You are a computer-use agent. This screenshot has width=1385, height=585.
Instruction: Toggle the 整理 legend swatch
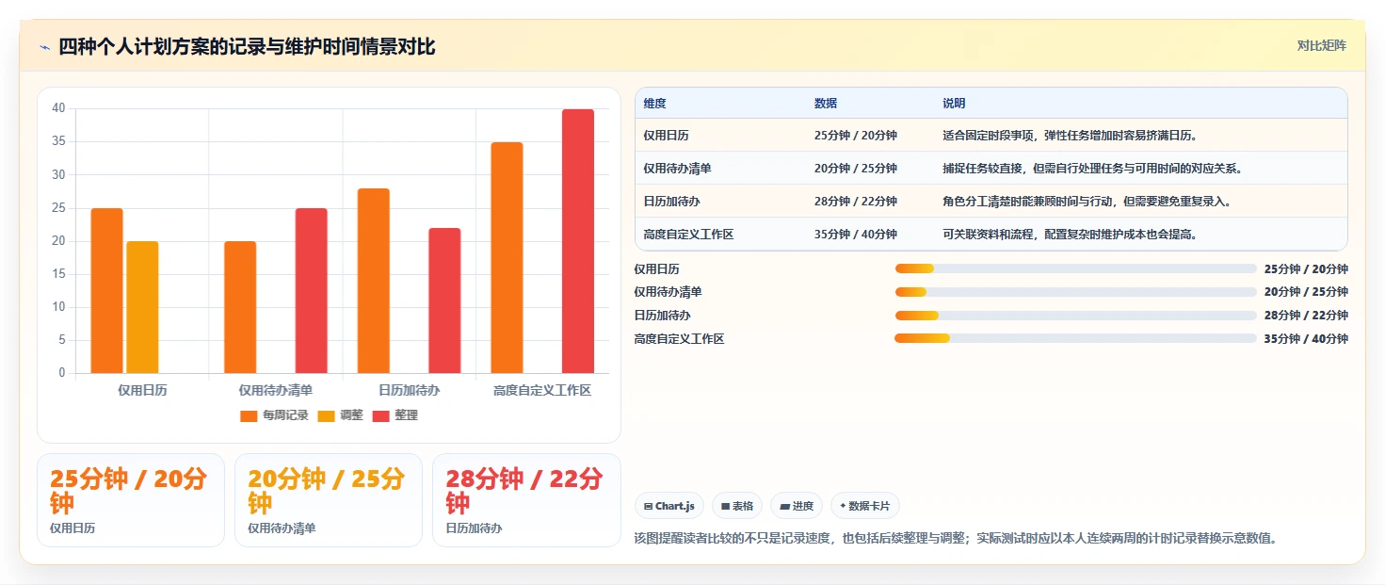coord(381,415)
